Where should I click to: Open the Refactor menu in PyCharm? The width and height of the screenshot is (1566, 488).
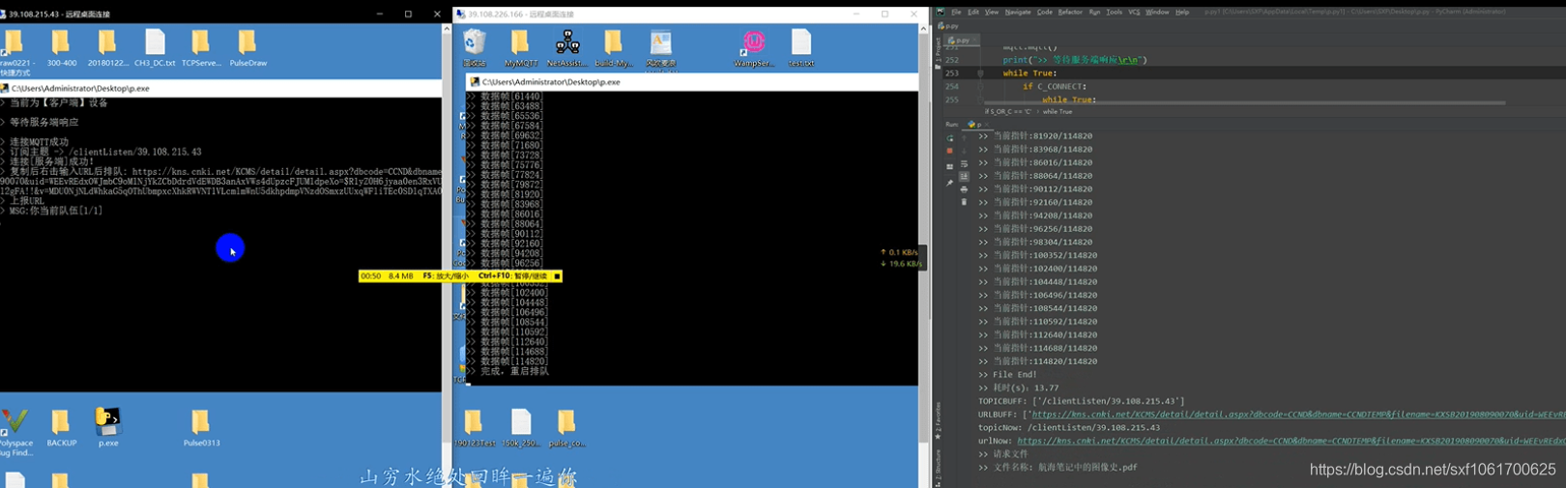point(1070,12)
